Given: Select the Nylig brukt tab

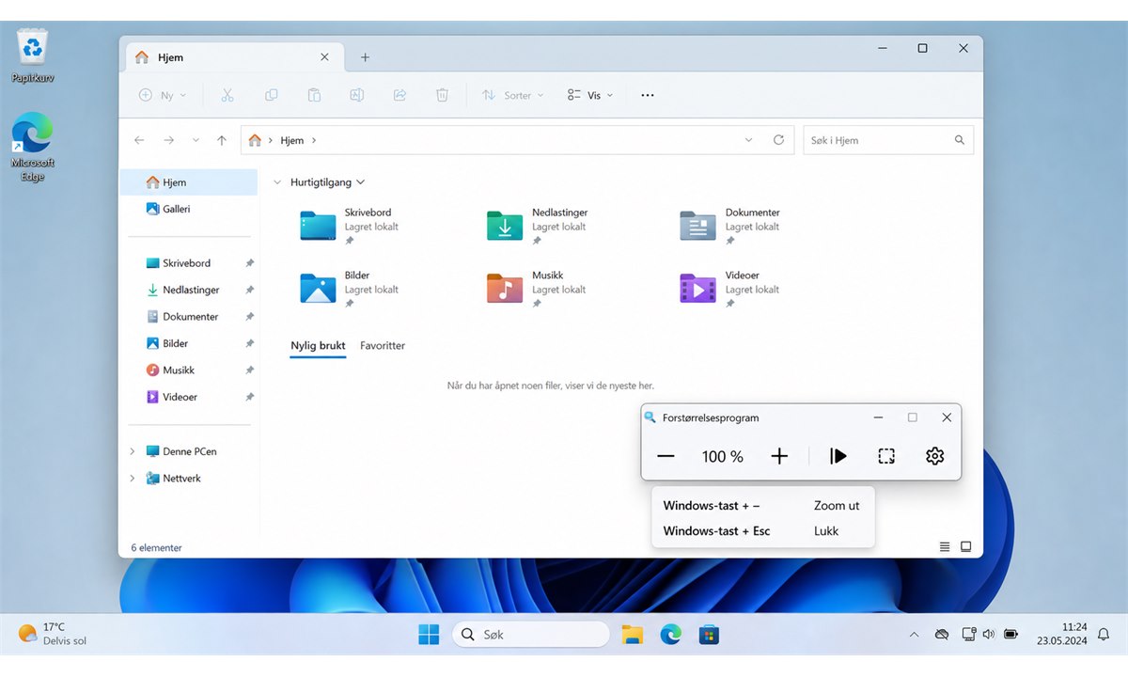Looking at the screenshot, I should [318, 345].
